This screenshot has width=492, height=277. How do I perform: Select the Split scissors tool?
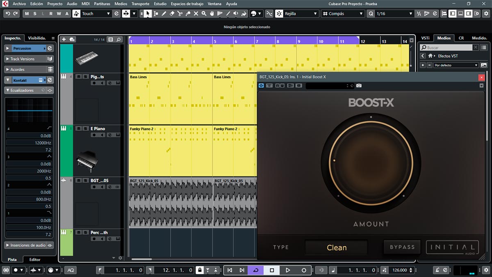180,14
